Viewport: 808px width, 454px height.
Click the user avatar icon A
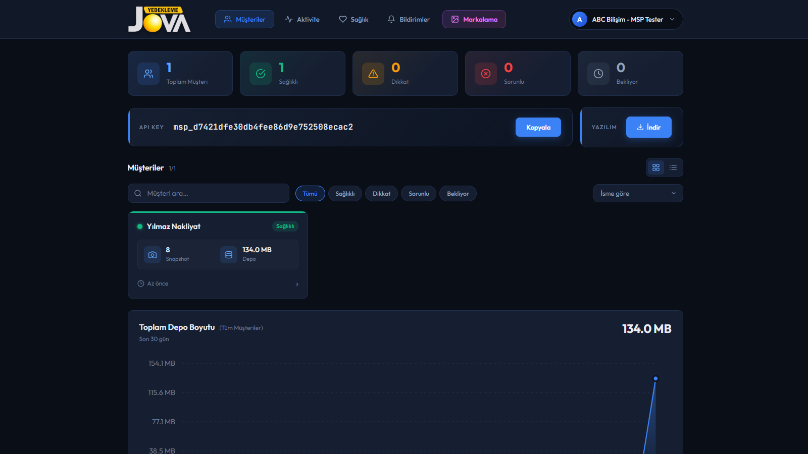(580, 19)
